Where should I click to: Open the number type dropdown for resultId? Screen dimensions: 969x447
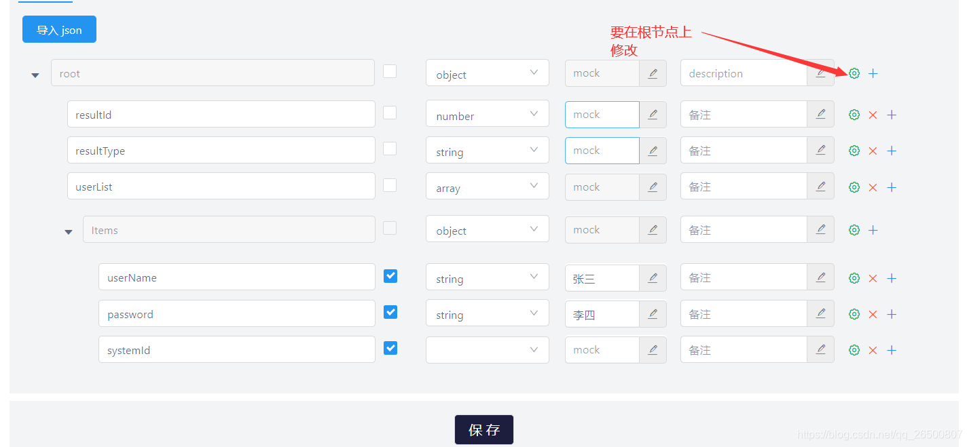coord(487,113)
